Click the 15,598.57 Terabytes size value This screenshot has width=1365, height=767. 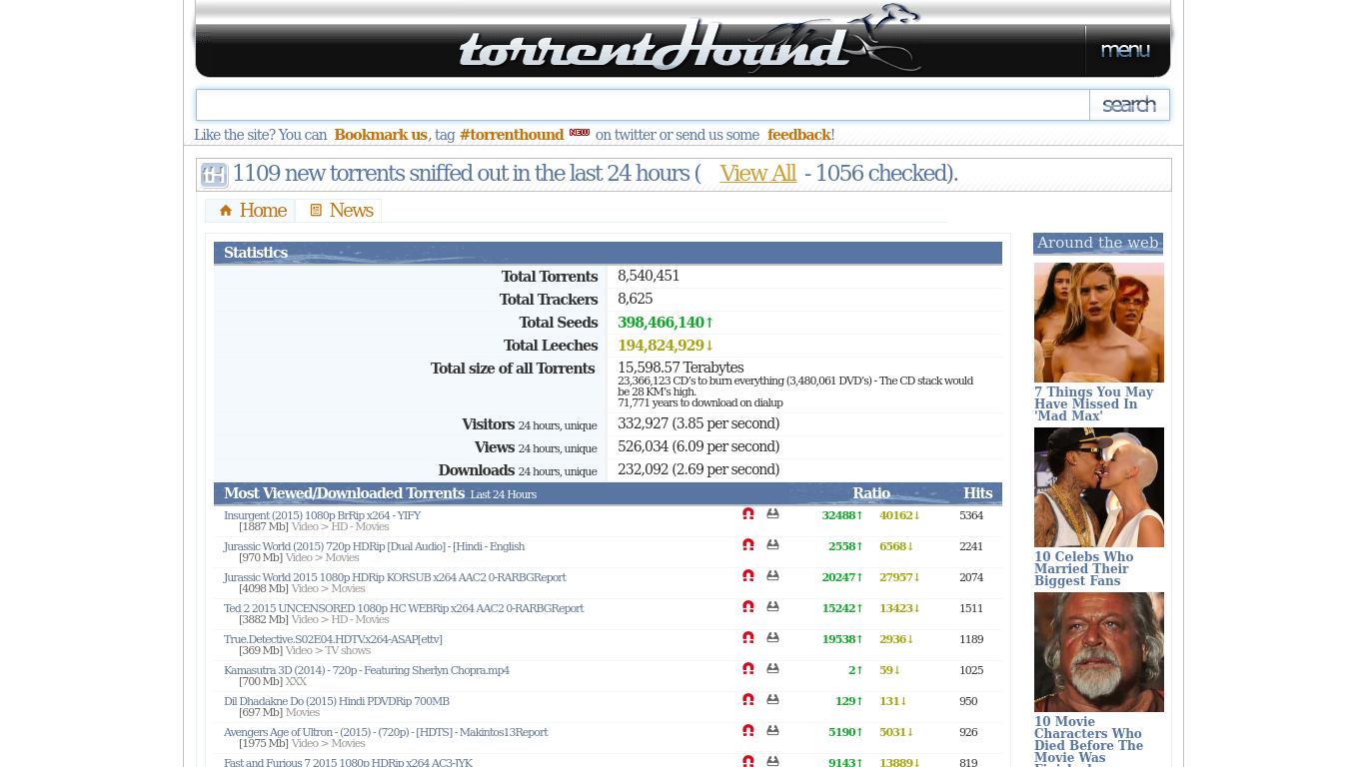pyautogui.click(x=681, y=368)
